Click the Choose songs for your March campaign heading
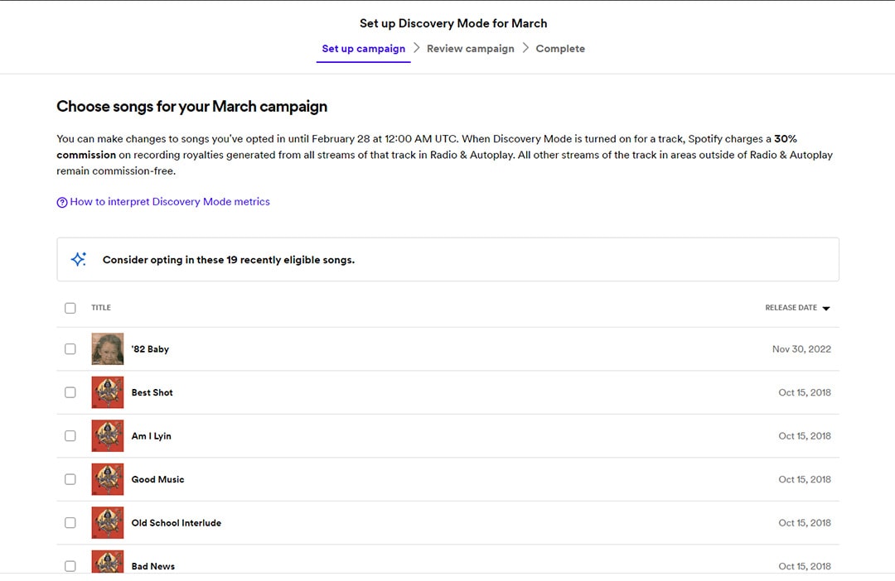The height and width of the screenshot is (581, 895). pyautogui.click(x=191, y=107)
